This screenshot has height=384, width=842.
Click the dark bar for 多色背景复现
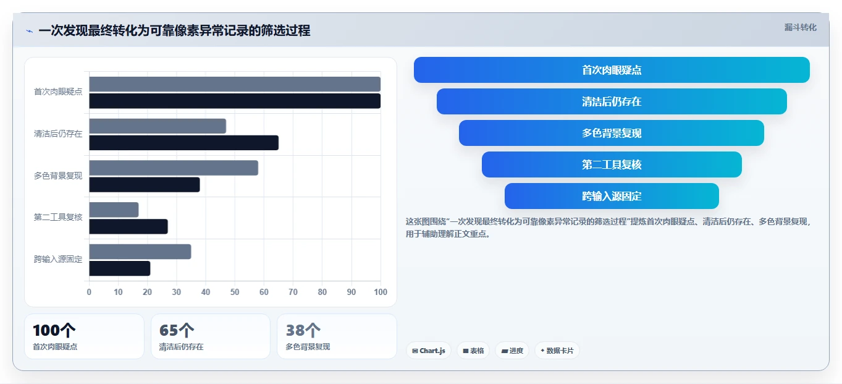click(x=145, y=185)
